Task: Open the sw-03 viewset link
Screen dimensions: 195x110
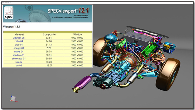Action: click(19, 66)
